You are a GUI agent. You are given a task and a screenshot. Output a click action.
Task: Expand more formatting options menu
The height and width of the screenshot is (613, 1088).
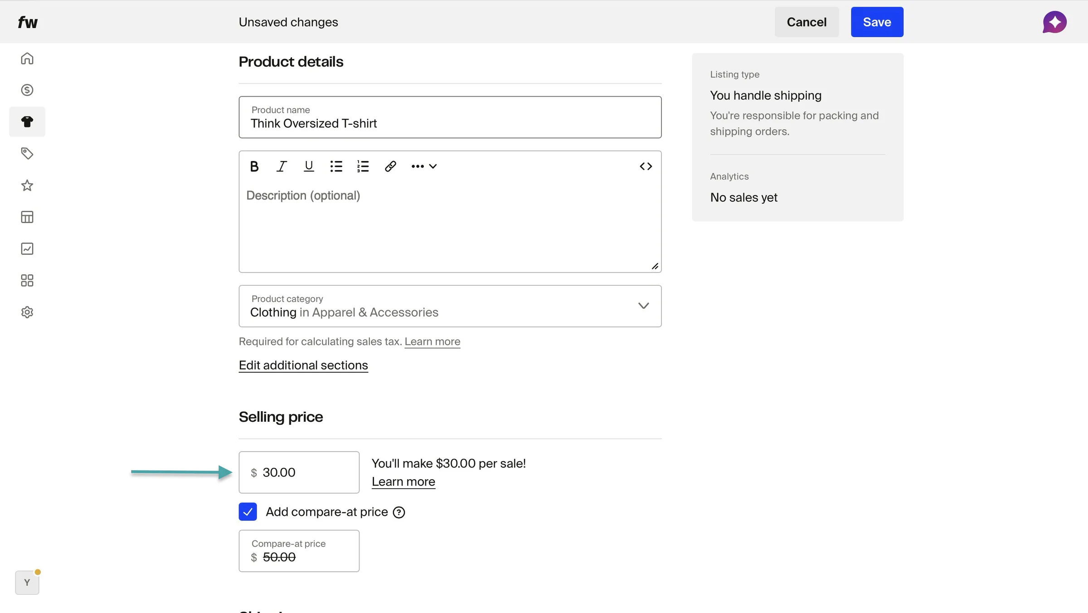(x=424, y=166)
